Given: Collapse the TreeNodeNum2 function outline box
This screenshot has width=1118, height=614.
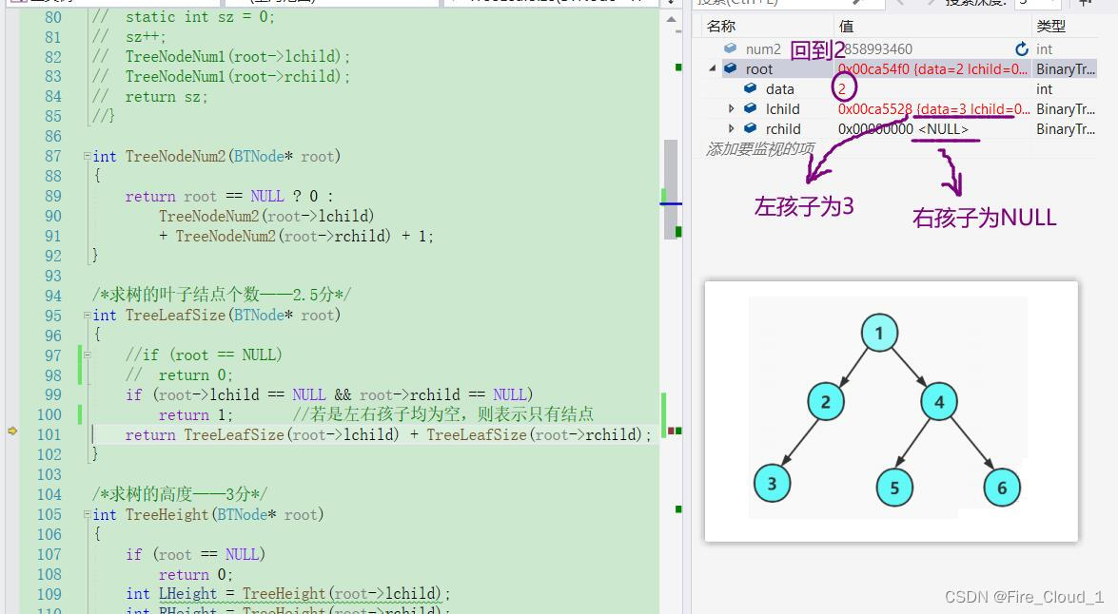Looking at the screenshot, I should click(x=87, y=156).
